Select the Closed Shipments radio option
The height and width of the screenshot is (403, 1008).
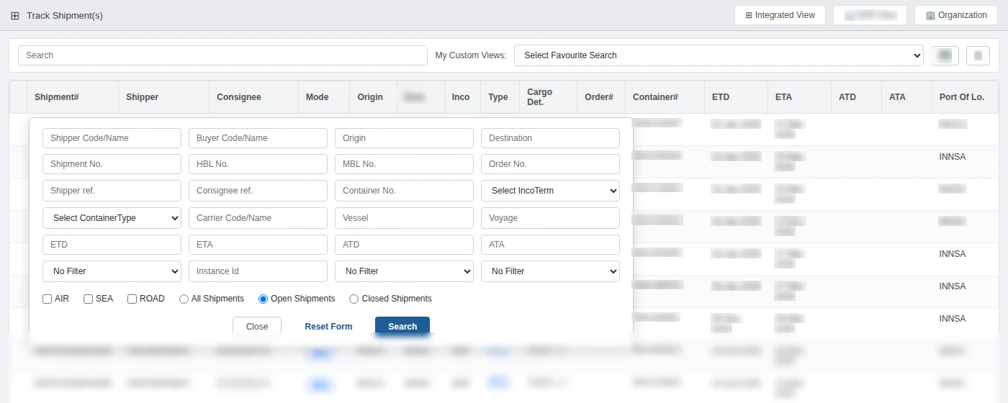click(354, 299)
